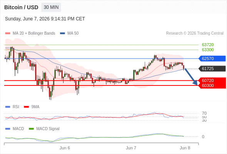This screenshot has height=154, width=227.
Task: Click the green 63720 resistance label
Action: (208, 45)
